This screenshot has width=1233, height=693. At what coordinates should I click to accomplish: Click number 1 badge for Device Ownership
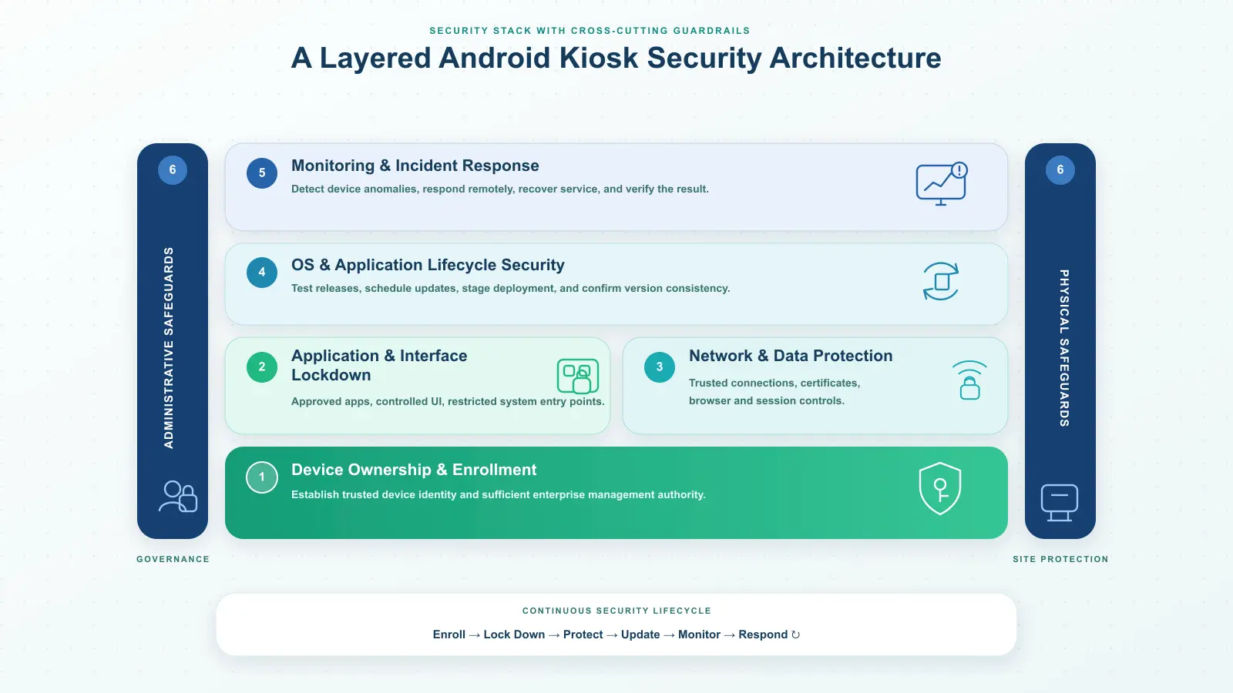[x=262, y=477]
